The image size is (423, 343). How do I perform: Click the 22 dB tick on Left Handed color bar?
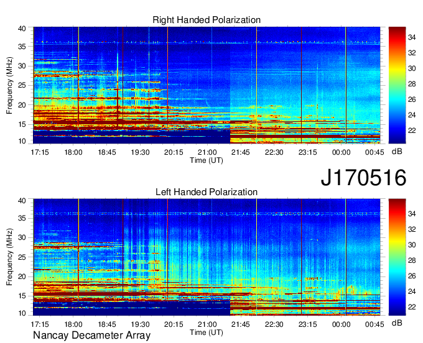412,307
